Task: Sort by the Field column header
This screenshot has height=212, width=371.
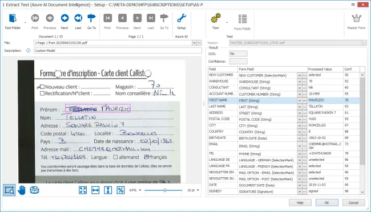Action: (223, 70)
